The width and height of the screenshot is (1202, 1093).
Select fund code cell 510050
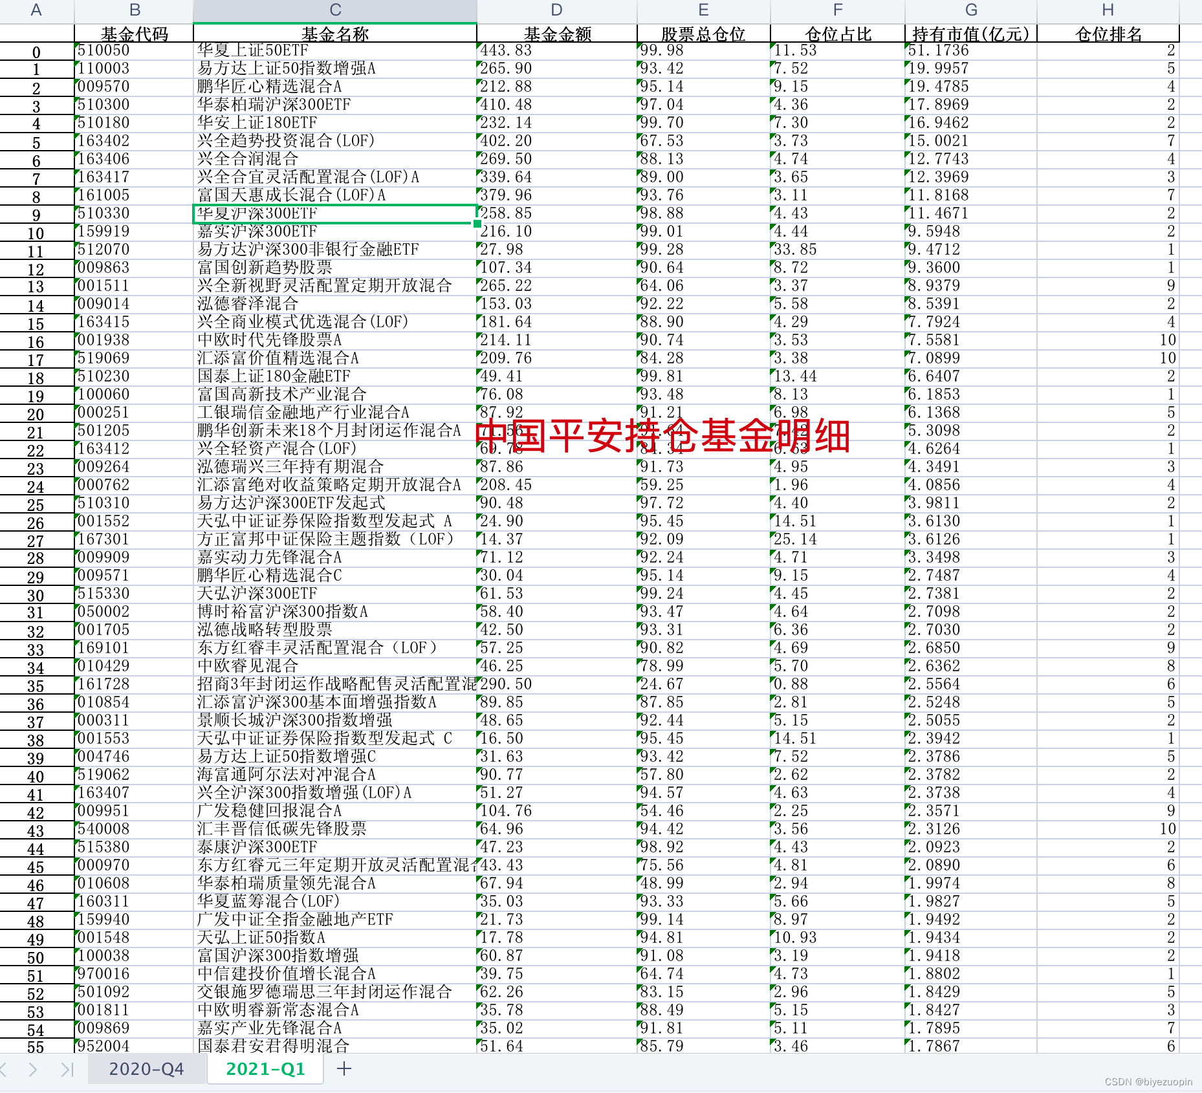[134, 50]
